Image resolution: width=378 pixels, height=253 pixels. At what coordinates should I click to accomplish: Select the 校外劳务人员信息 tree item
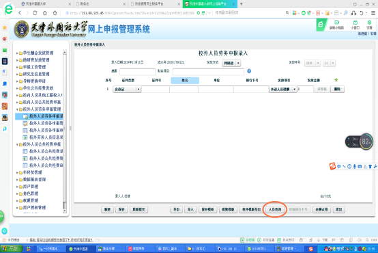click(43, 137)
